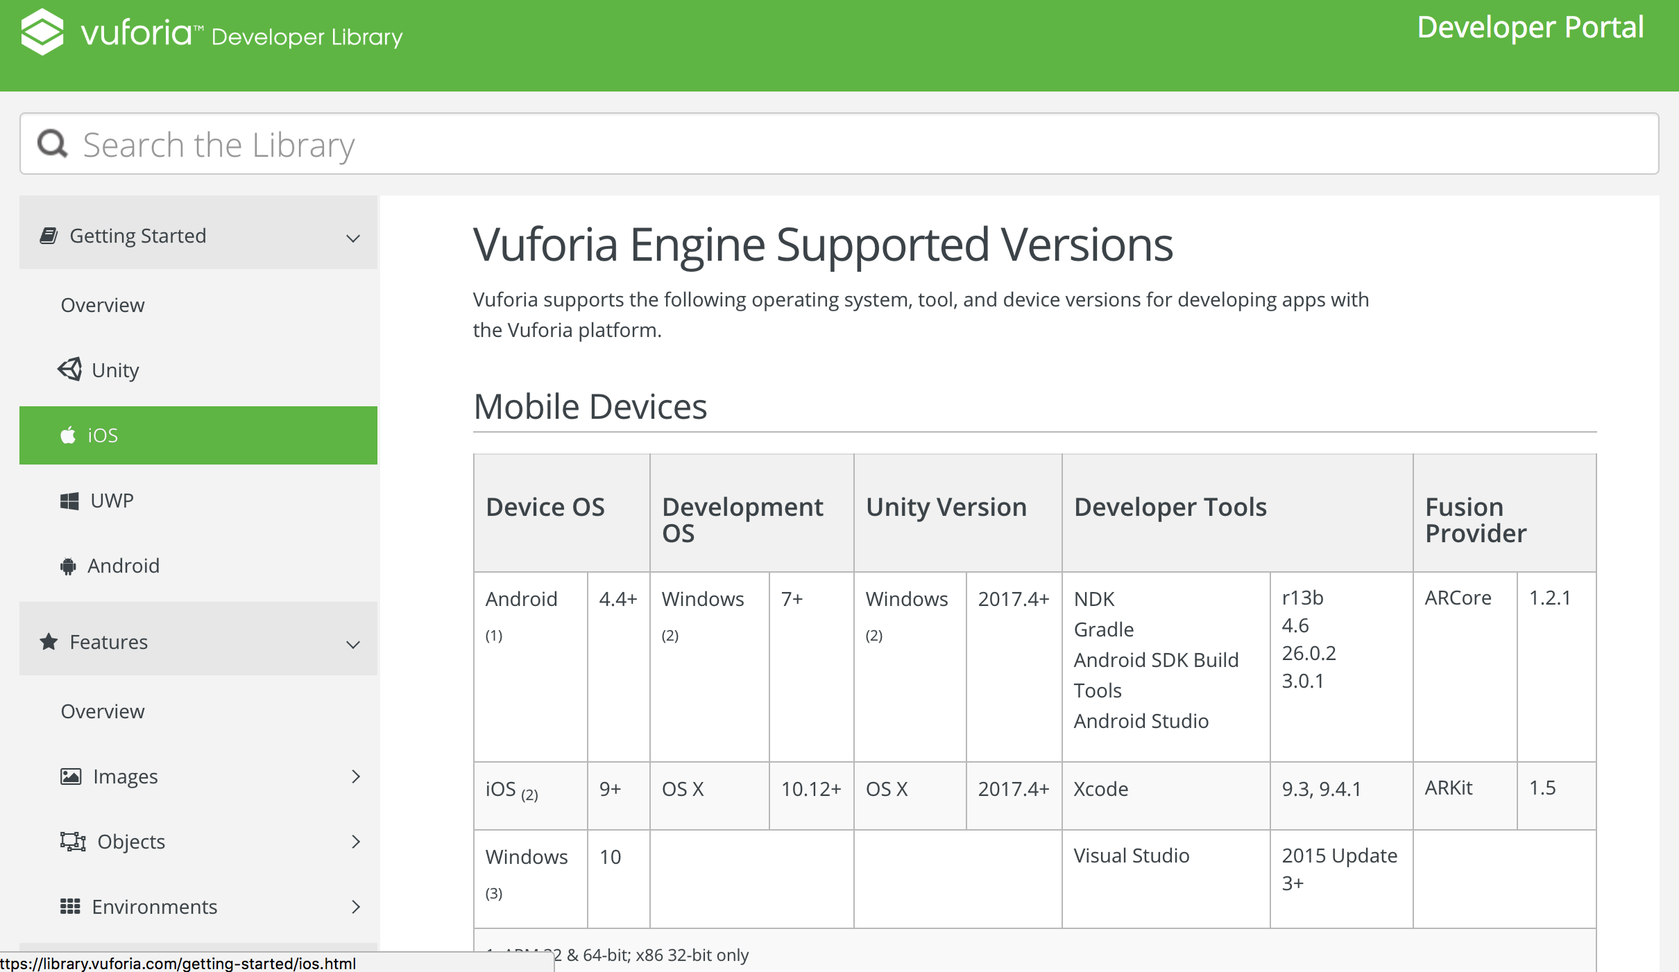Image resolution: width=1679 pixels, height=972 pixels.
Task: Open the Objects features entry
Action: pos(198,842)
